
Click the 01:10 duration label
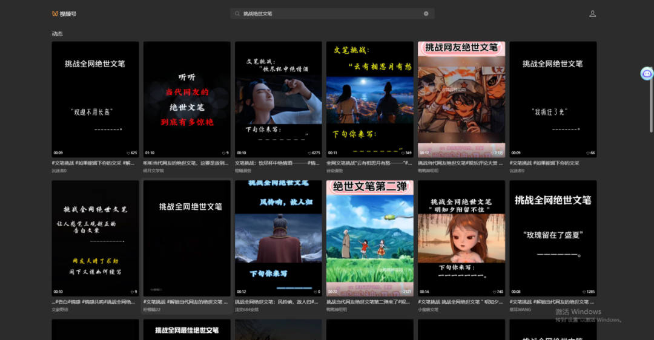(x=150, y=153)
